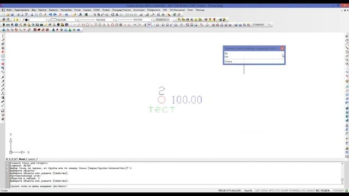Open the STANDARD text style dropdown
The height and width of the screenshot is (196, 349).
(x=269, y=25)
